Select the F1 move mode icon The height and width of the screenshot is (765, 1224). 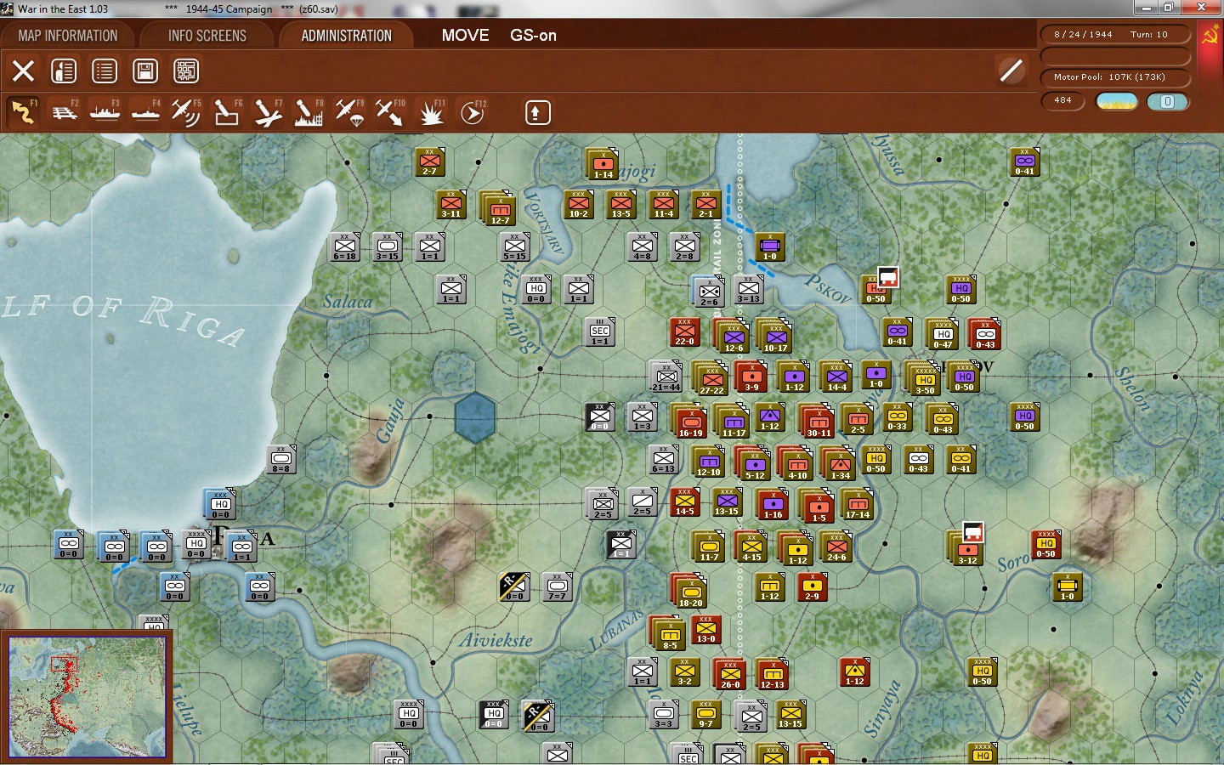(23, 112)
